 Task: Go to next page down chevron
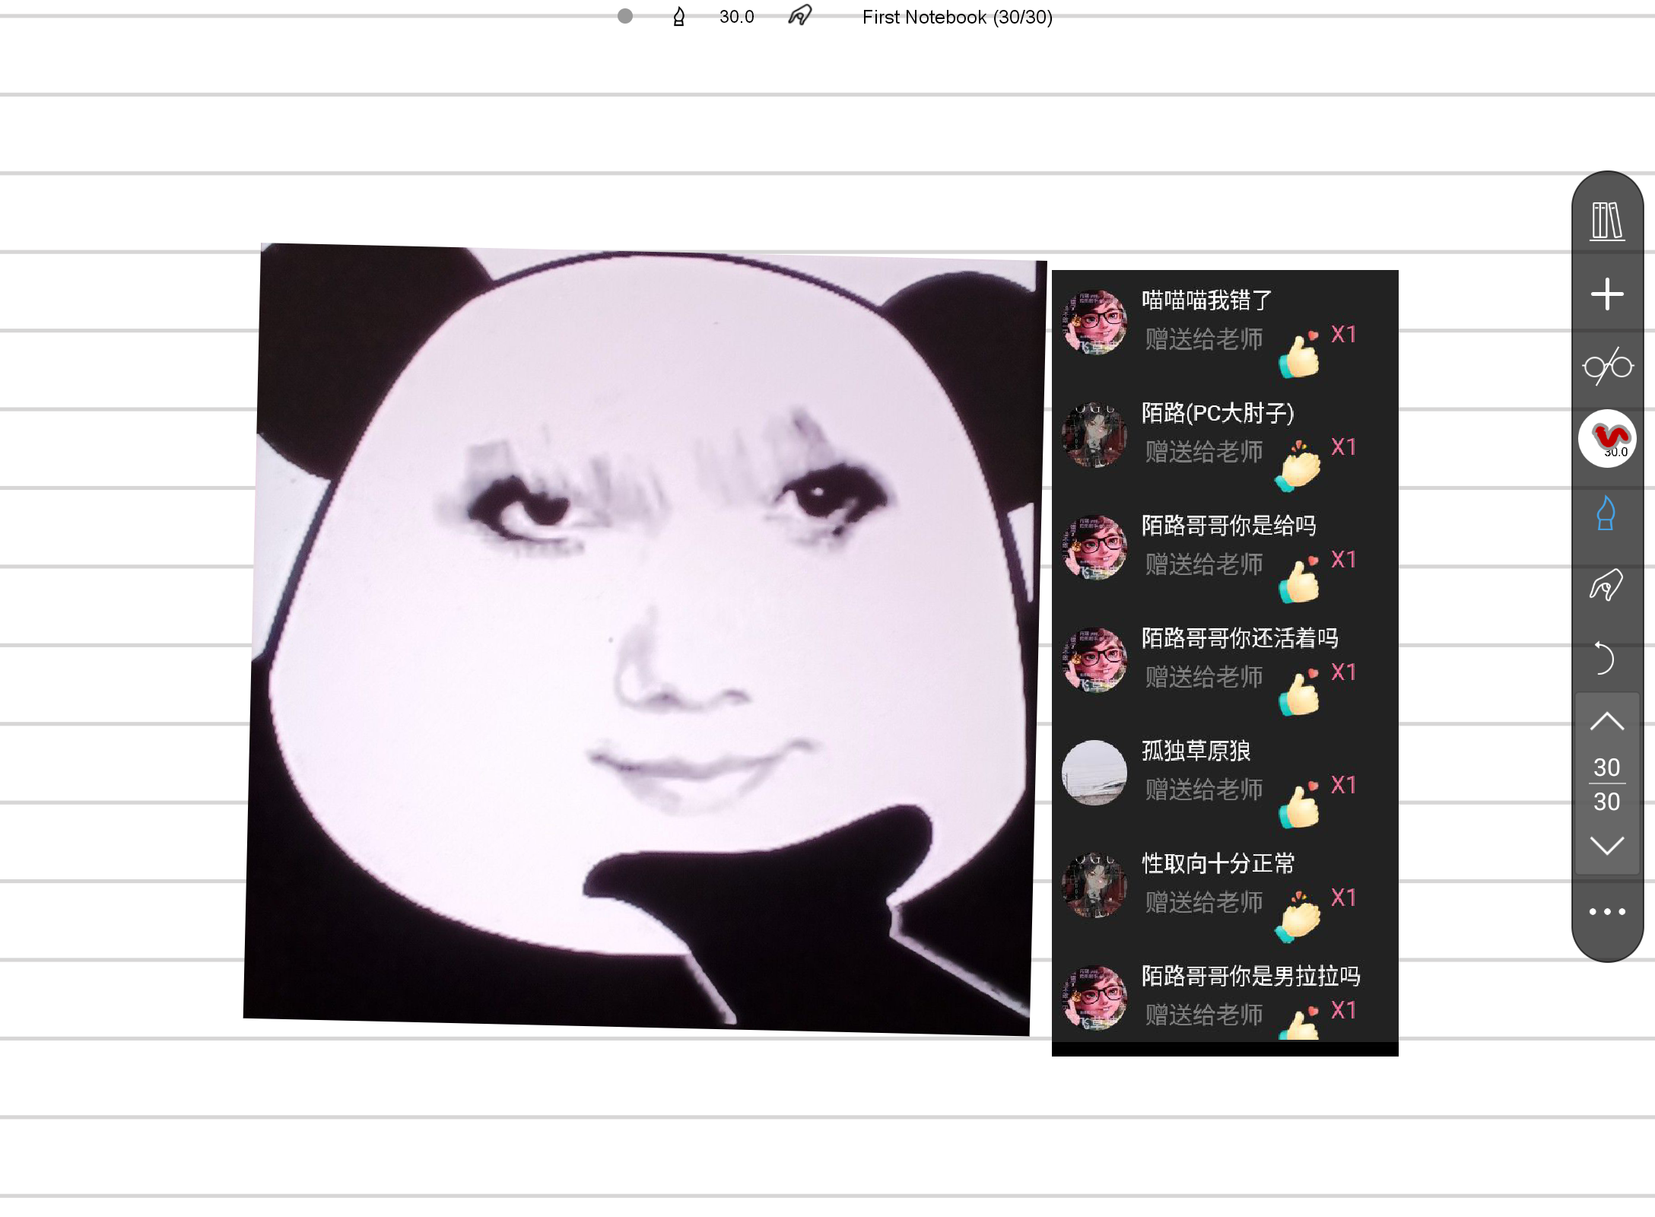point(1607,845)
